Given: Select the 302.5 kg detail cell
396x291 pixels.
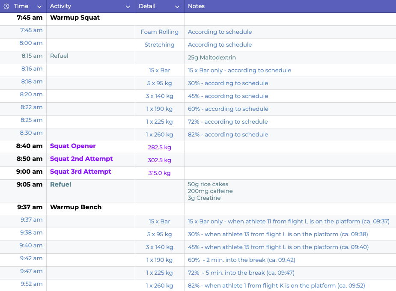Looking at the screenshot, I should coord(160,160).
